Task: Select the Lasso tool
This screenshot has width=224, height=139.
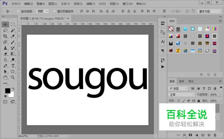Action: pyautogui.click(x=5, y=30)
